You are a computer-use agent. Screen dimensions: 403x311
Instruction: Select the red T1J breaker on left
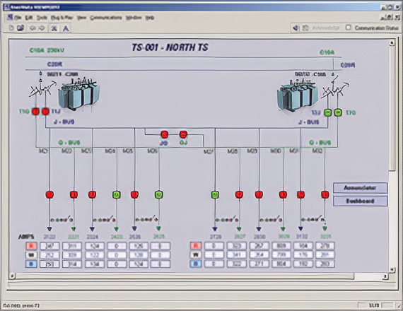45,112
